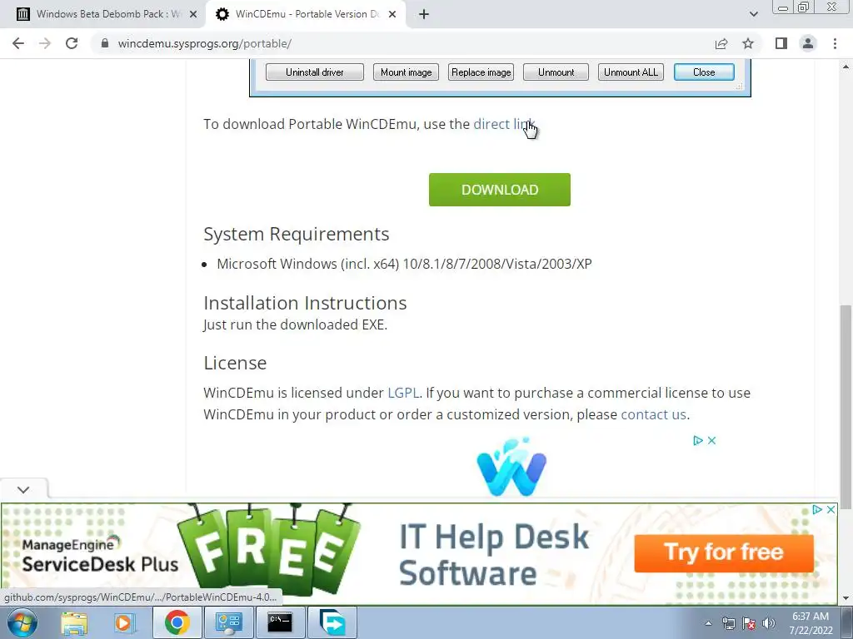The image size is (853, 639).
Task: Open the Windows Start menu
Action: (22, 622)
